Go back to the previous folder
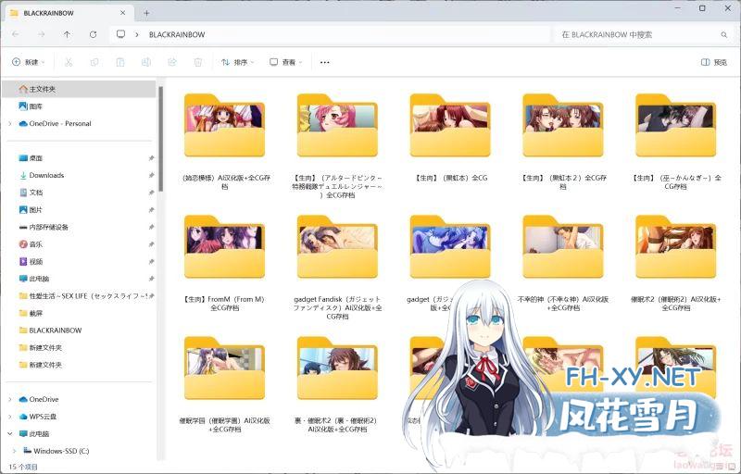 16,34
